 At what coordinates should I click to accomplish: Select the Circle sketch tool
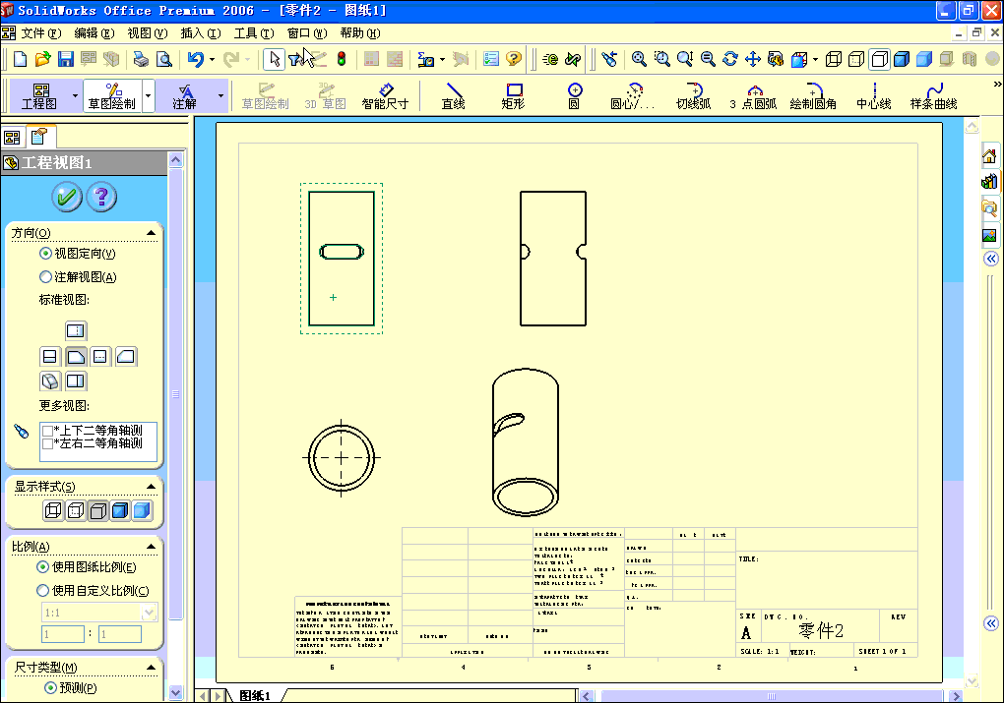[575, 96]
